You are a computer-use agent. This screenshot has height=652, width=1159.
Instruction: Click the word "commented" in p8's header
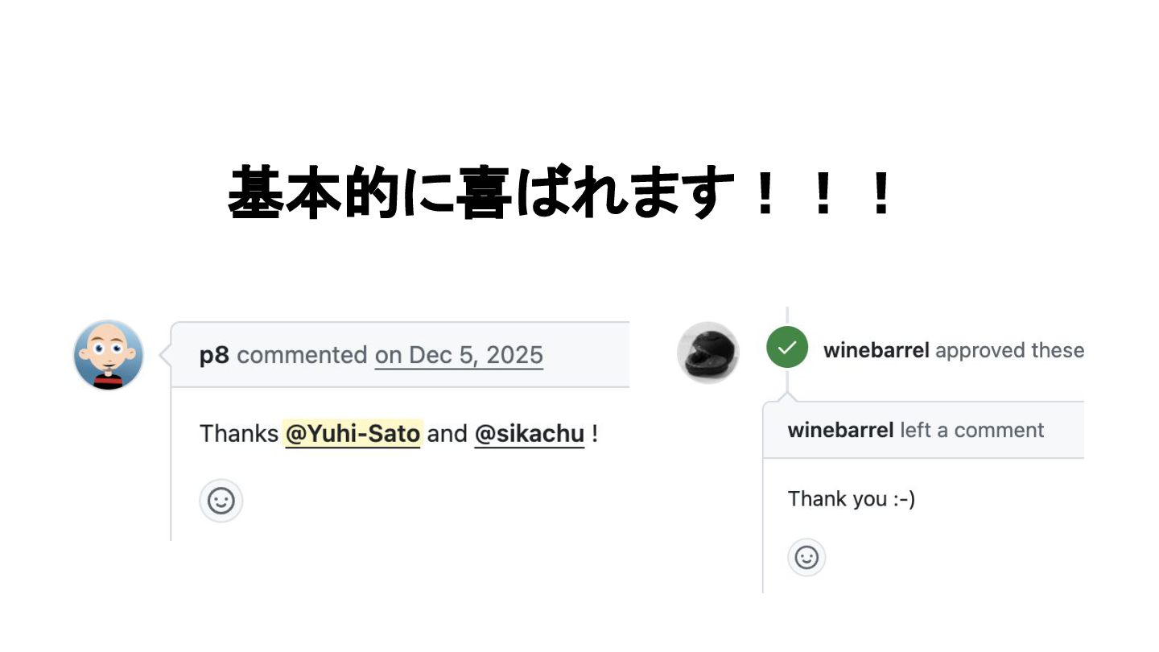pyautogui.click(x=302, y=355)
